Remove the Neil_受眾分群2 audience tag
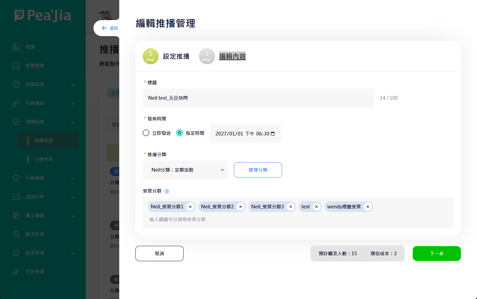Image resolution: width=477 pixels, height=299 pixels. tap(241, 207)
